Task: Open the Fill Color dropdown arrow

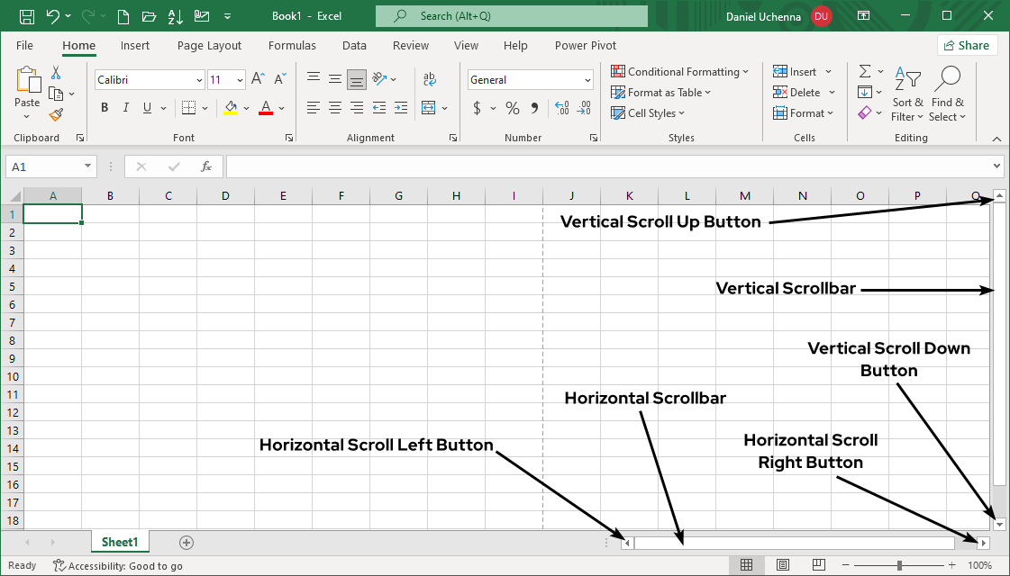Action: pyautogui.click(x=245, y=107)
